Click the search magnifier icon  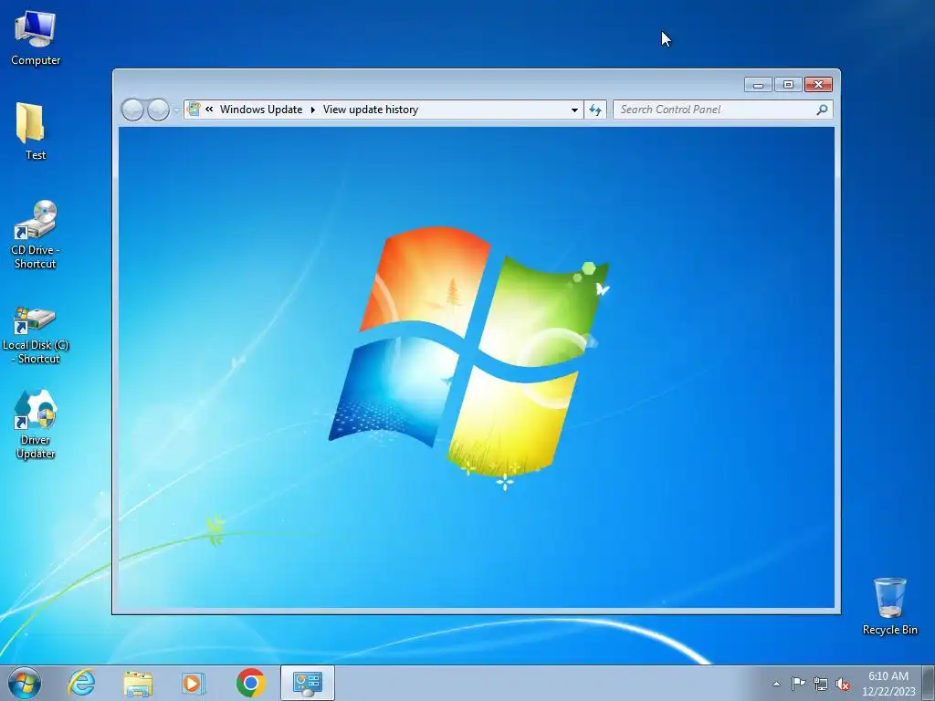(x=823, y=110)
